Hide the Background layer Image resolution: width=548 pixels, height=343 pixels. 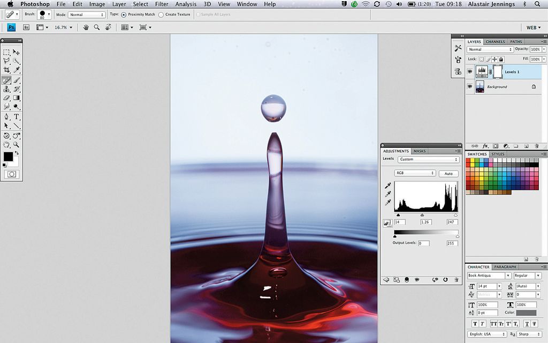[x=469, y=86]
